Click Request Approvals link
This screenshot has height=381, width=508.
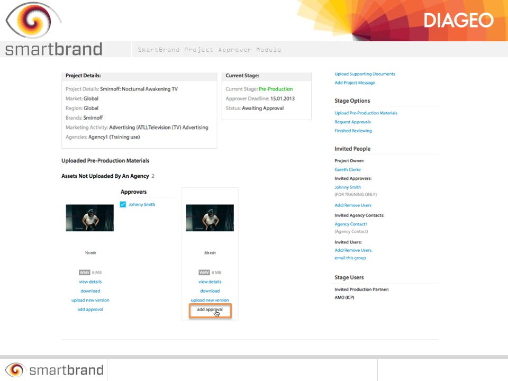(x=352, y=122)
